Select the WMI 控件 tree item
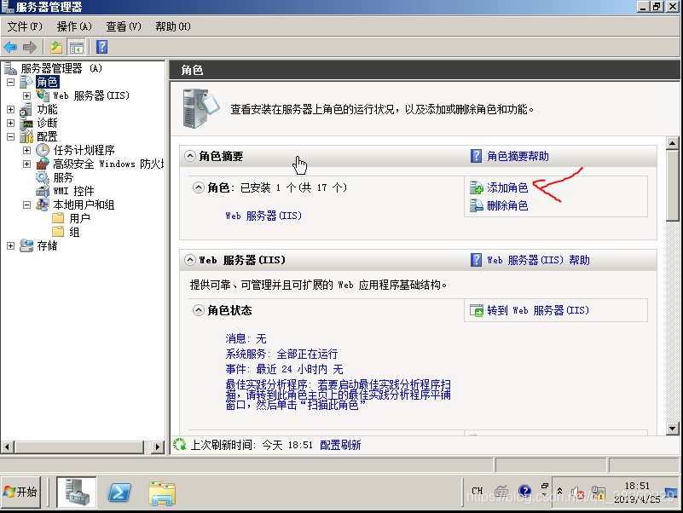683x513 pixels. (x=73, y=191)
